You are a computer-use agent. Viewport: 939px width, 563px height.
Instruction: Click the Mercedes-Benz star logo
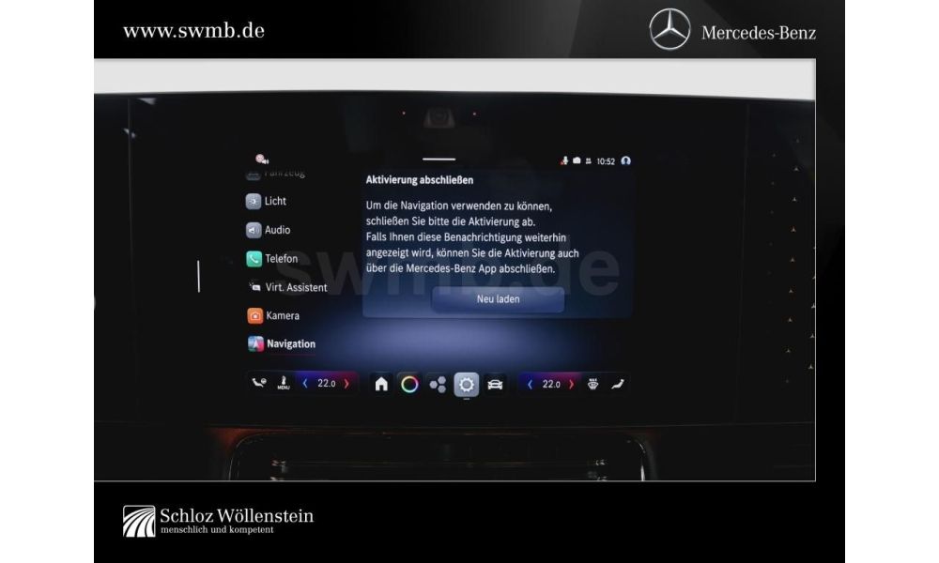pos(670,29)
